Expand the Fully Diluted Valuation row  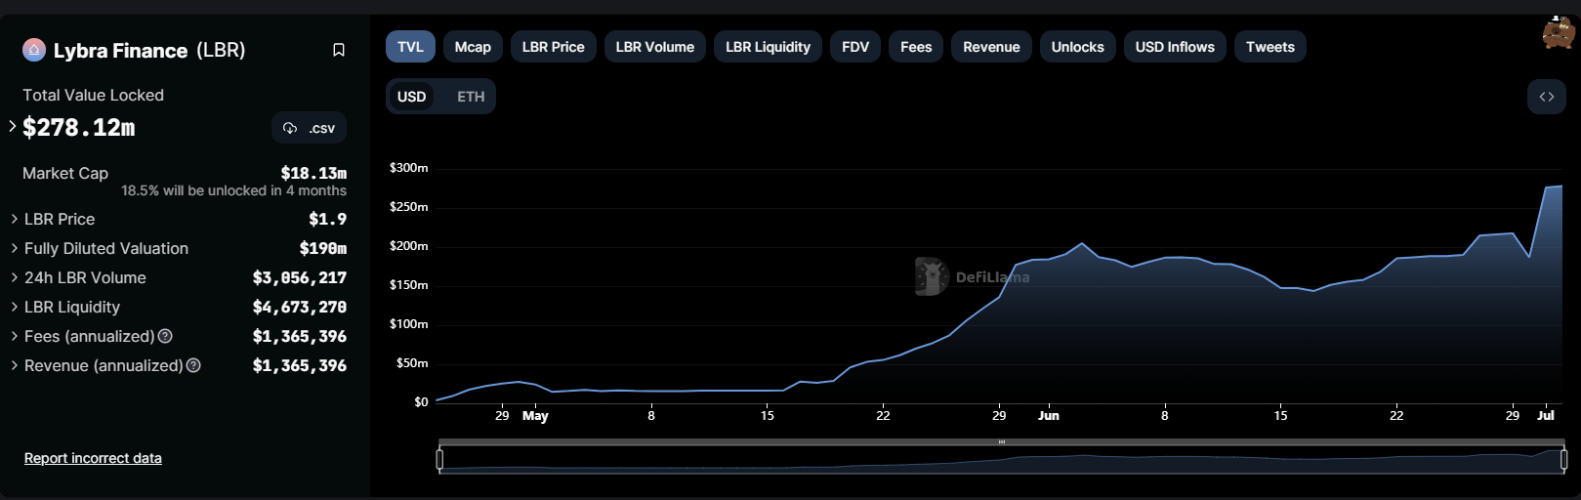14,248
